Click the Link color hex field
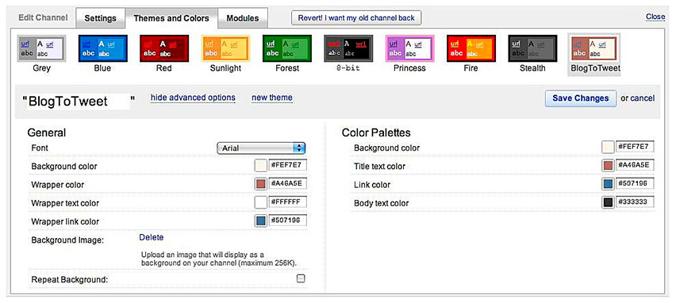The height and width of the screenshot is (303, 676). point(635,183)
